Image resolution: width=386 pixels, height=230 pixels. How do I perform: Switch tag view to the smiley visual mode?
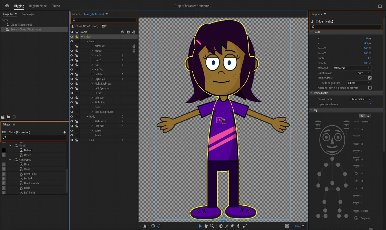368,116
